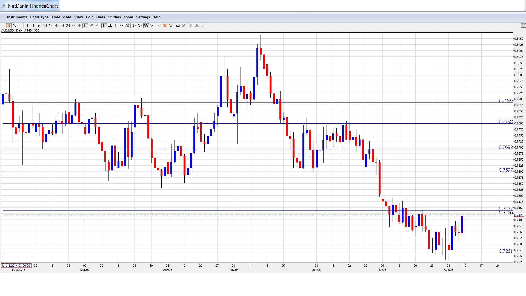Open the Instruments menu
The height and width of the screenshot is (296, 526).
pyautogui.click(x=17, y=17)
